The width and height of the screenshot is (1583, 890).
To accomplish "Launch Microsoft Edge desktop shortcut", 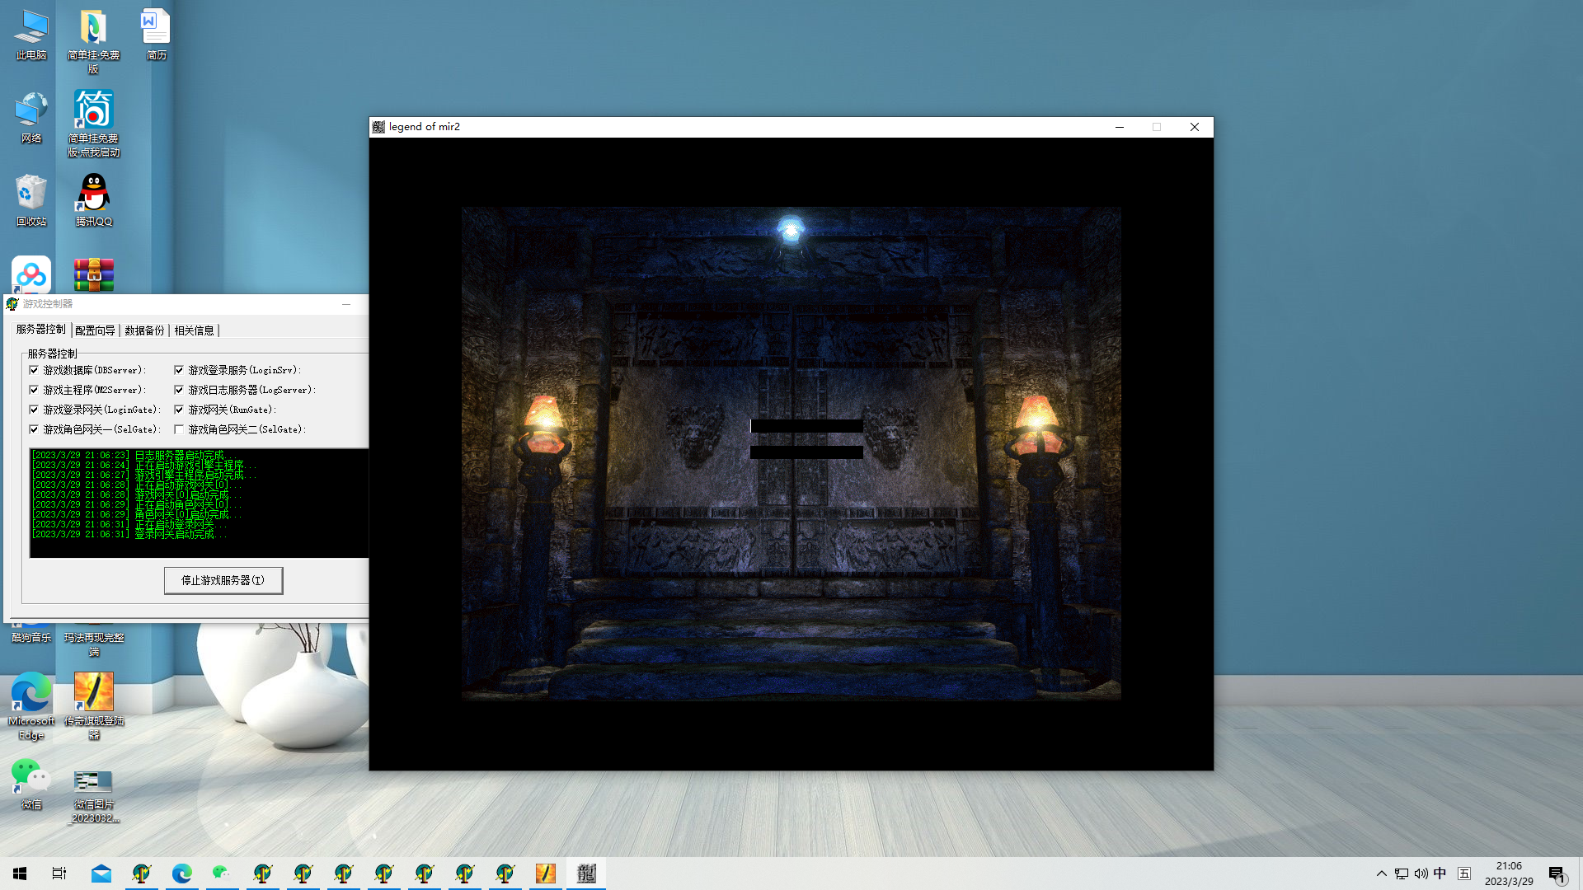I will pos(31,706).
